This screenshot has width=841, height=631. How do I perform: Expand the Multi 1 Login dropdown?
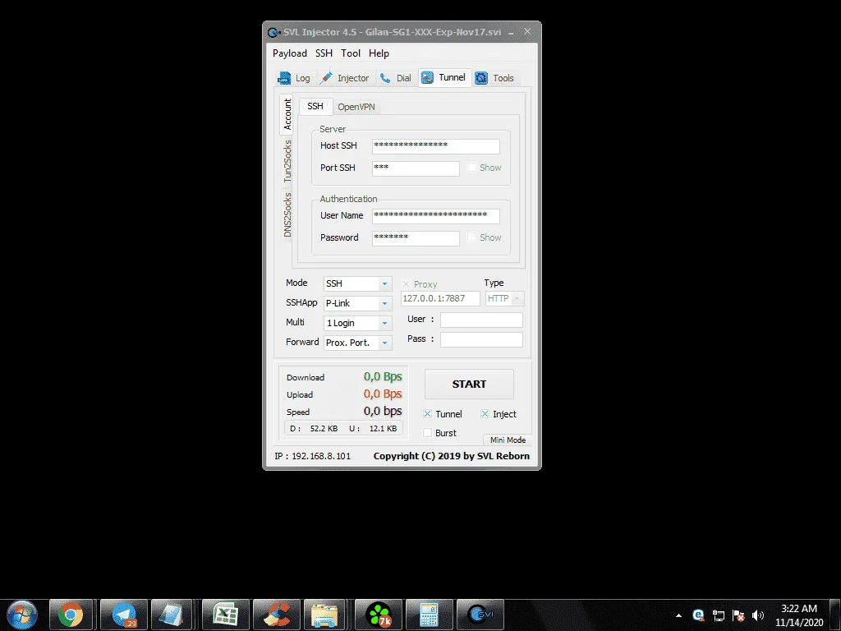384,324
